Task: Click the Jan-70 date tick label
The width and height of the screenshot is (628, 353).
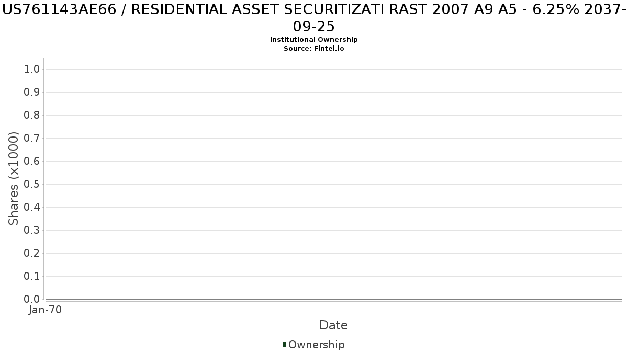Action: tap(46, 310)
